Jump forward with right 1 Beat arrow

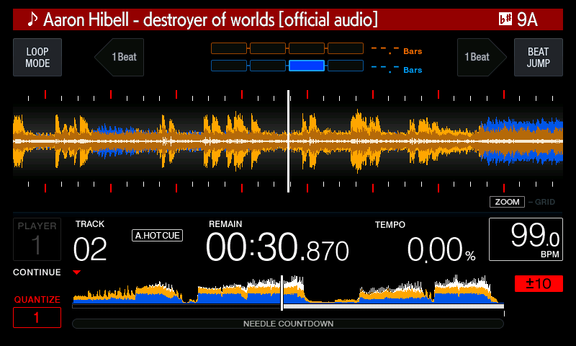(482, 57)
